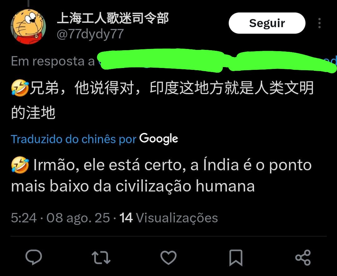
Task: Click the Google logo beside the translation label
Action: (x=159, y=139)
